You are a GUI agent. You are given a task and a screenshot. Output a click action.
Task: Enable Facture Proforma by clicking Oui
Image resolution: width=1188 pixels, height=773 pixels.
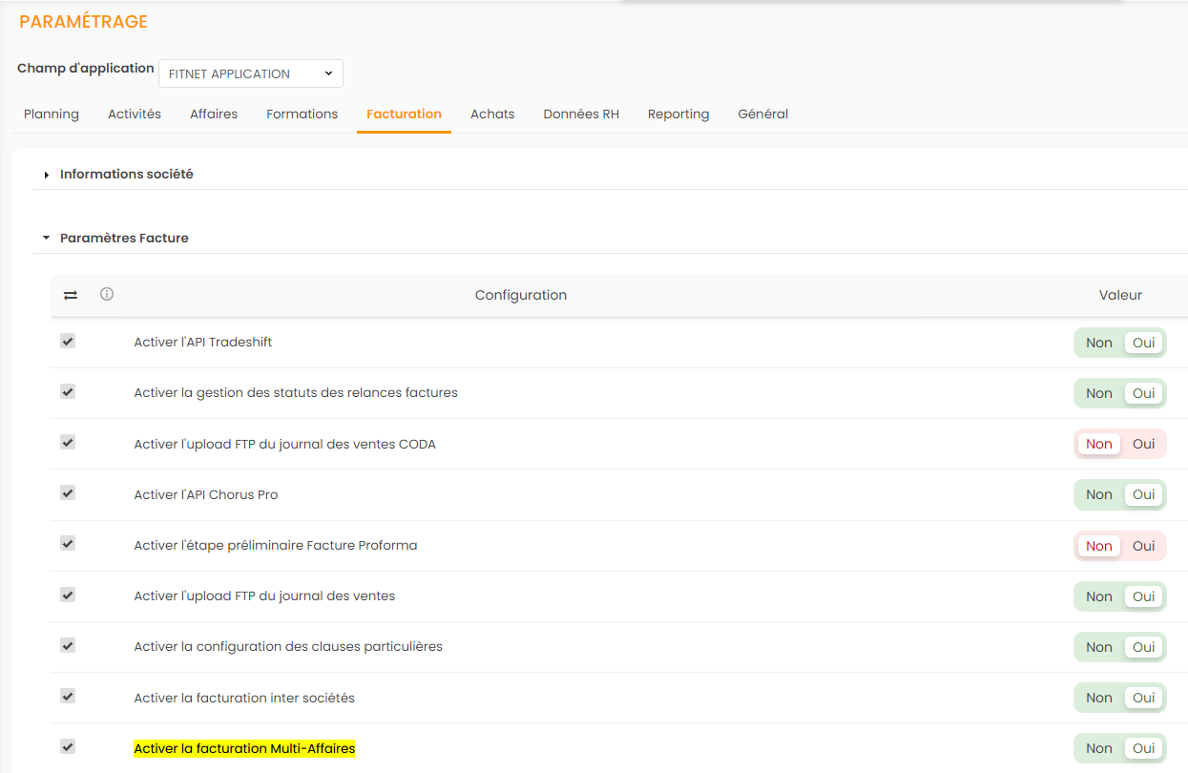[x=1143, y=546]
